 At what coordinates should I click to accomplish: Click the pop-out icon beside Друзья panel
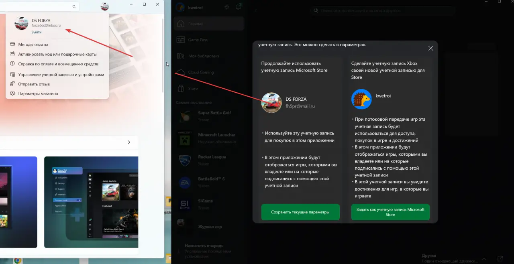(500, 259)
